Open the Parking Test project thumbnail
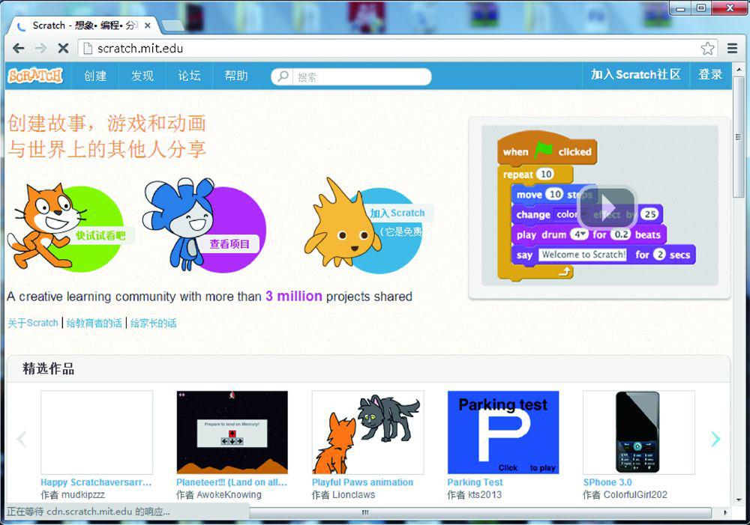This screenshot has width=750, height=525. pyautogui.click(x=502, y=432)
